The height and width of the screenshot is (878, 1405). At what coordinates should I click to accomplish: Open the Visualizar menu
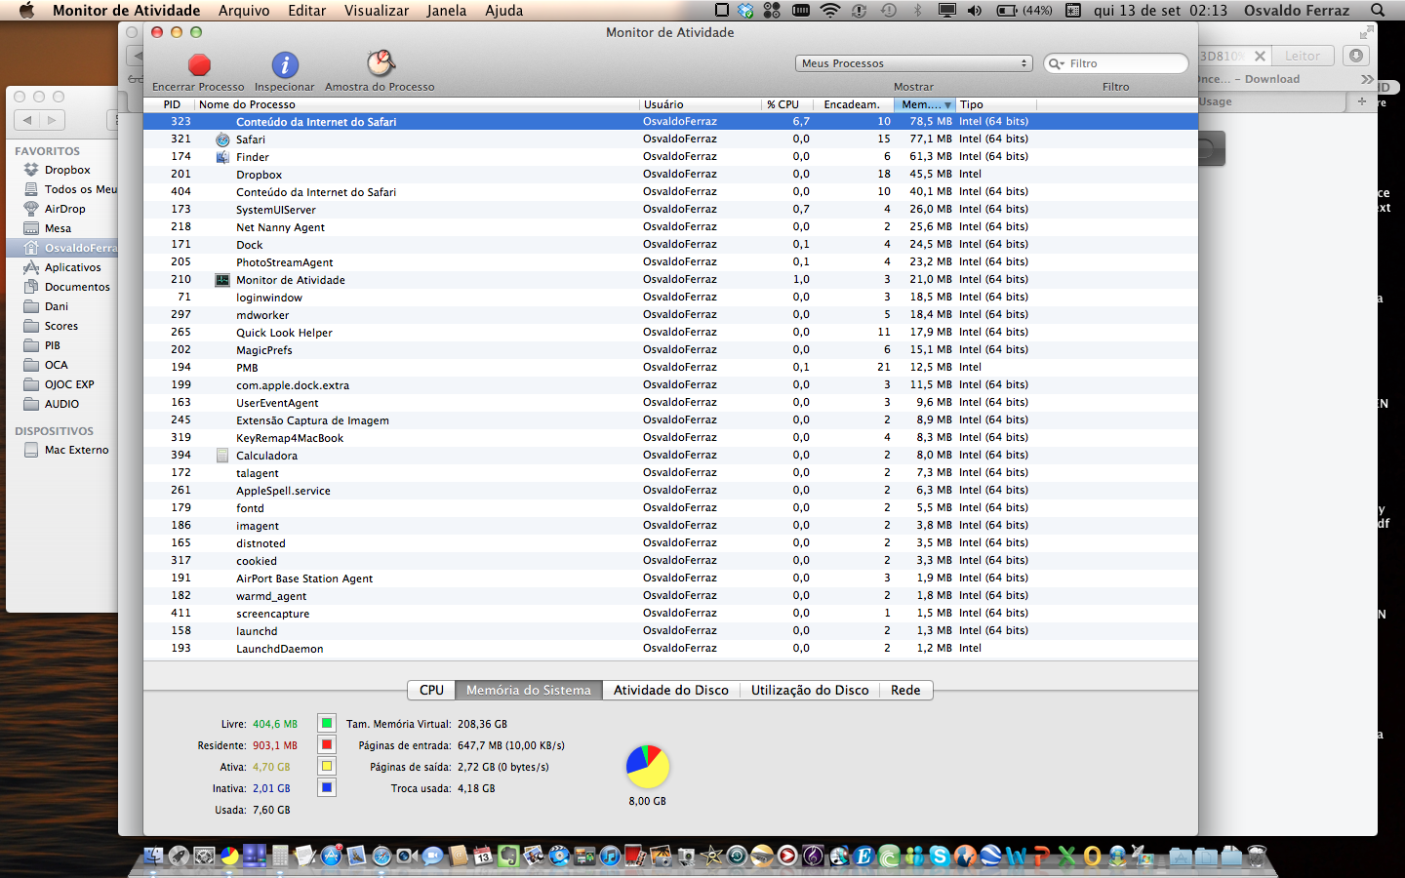pos(377,11)
